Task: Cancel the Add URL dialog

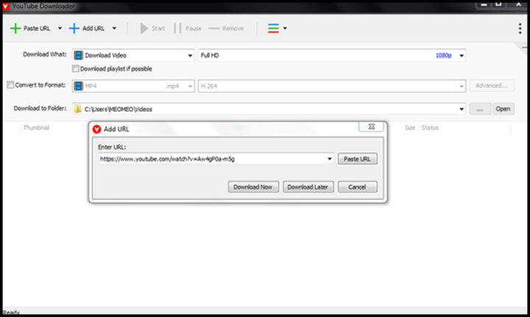Action: click(357, 187)
